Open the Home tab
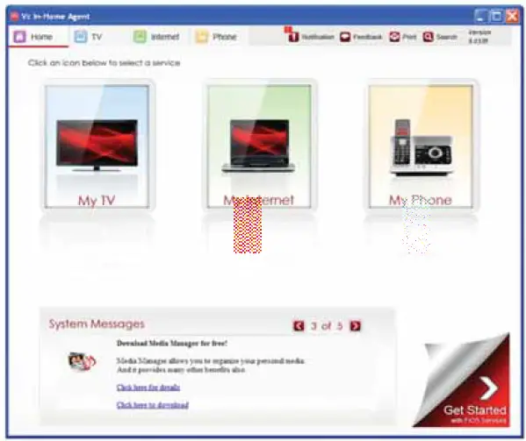The image size is (526, 441). [x=39, y=37]
